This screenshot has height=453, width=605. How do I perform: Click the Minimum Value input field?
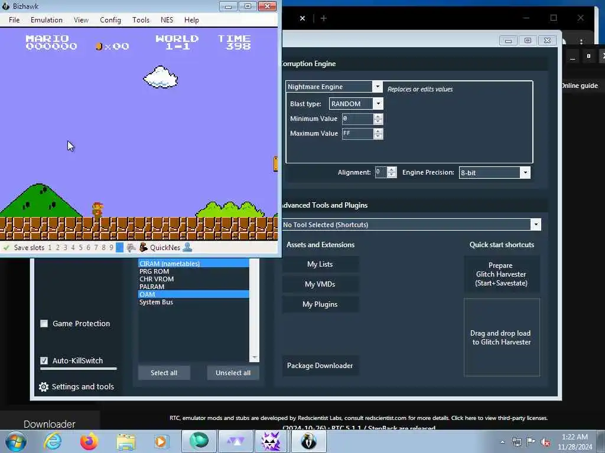[357, 119]
